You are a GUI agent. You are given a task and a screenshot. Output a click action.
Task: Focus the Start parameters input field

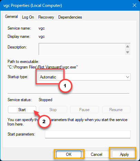tap(88, 134)
